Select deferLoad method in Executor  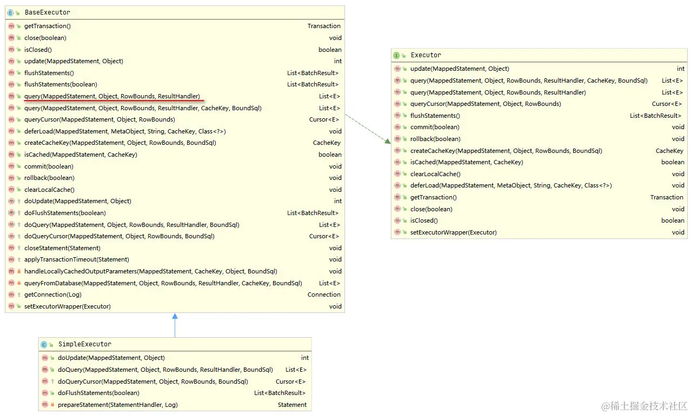(511, 185)
